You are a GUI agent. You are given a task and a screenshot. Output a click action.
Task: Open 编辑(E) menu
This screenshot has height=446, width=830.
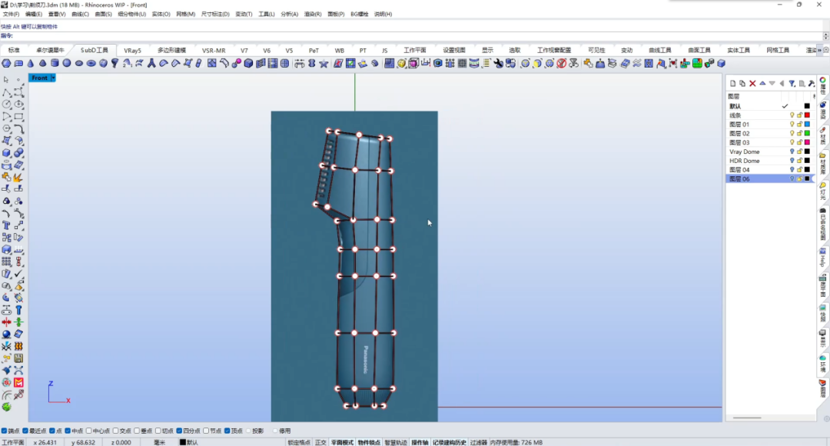tap(33, 15)
